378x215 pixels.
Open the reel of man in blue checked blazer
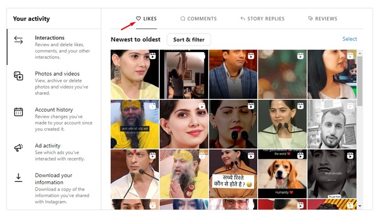coord(233,74)
